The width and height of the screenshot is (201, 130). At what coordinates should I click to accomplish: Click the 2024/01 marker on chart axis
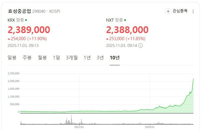(x=150, y=127)
